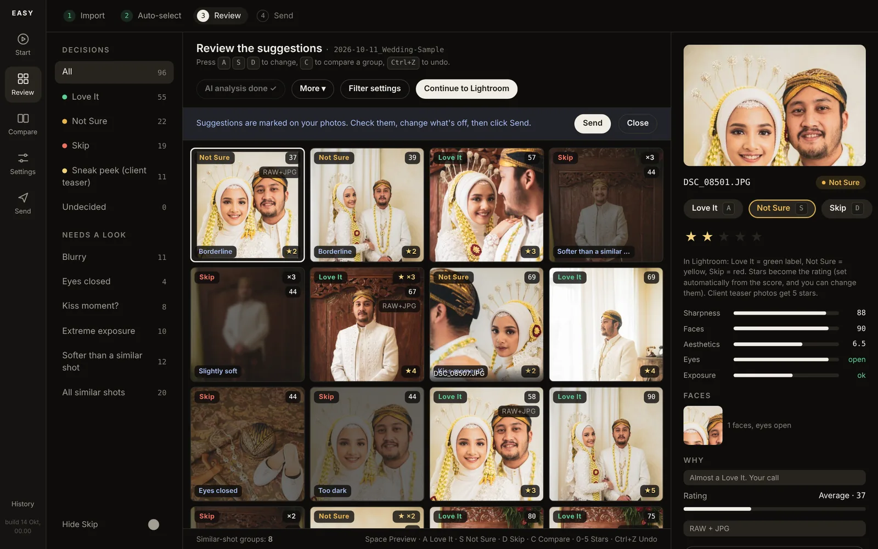Open the Send paper-plane icon in sidebar
The image size is (878, 549).
pos(22,203)
